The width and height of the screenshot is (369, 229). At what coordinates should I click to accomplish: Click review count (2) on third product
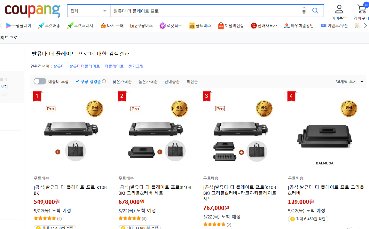[x=229, y=225]
